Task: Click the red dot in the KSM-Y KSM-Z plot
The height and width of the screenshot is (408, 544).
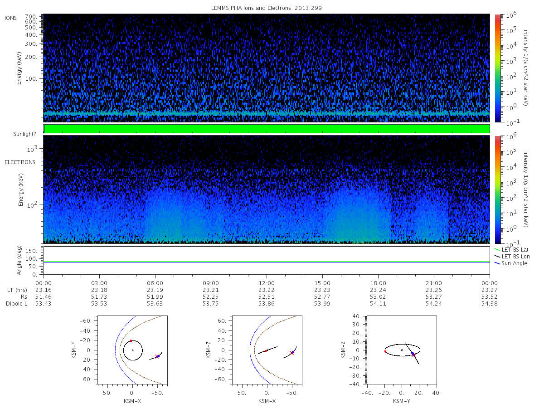Action: pos(385,351)
